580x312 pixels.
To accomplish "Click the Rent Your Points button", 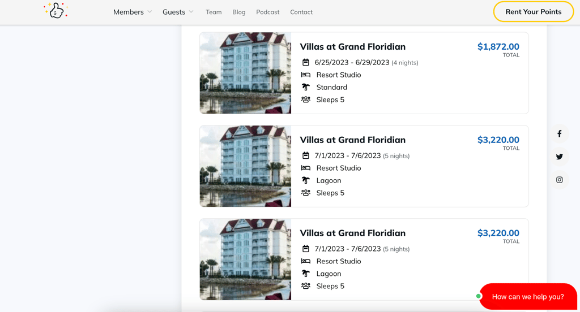I will click(x=534, y=12).
